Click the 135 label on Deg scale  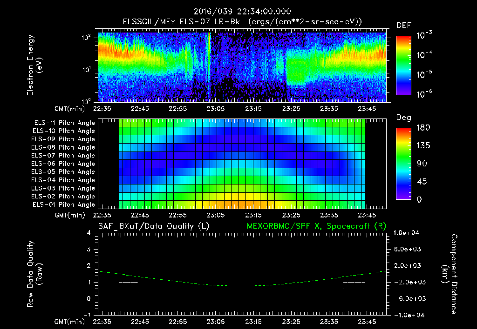[x=423, y=146]
